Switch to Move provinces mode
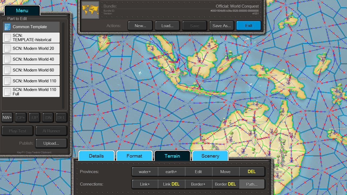 pyautogui.click(x=225, y=171)
